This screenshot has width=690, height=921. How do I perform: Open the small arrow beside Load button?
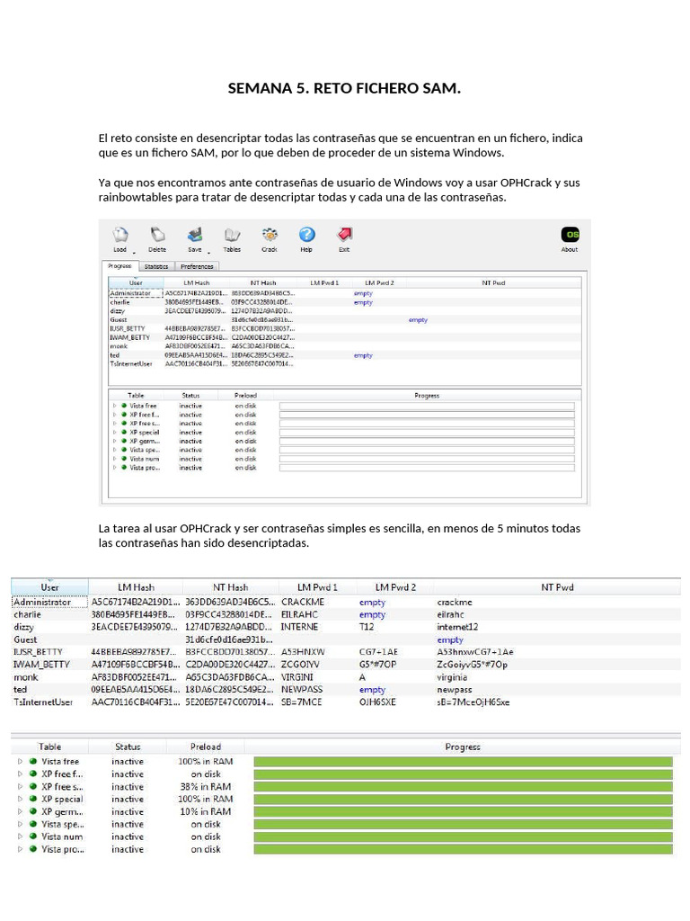(x=134, y=253)
